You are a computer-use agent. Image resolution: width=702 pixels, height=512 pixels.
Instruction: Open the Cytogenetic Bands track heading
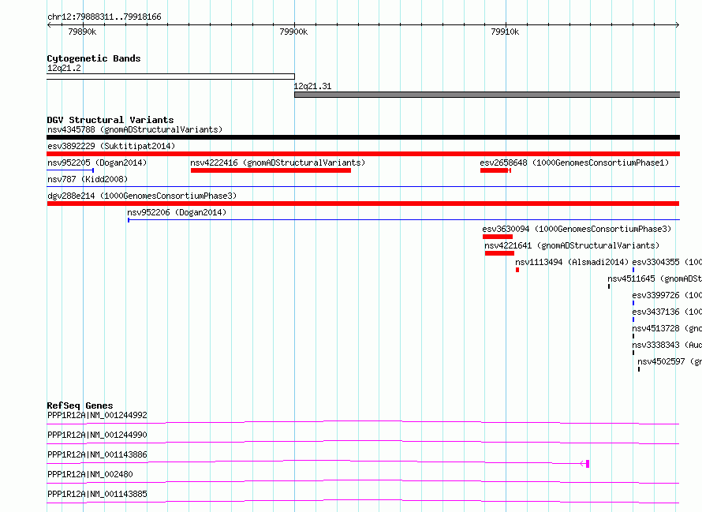point(94,58)
